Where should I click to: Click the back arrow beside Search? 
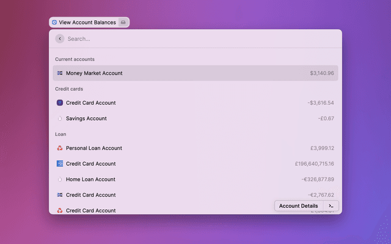59,38
